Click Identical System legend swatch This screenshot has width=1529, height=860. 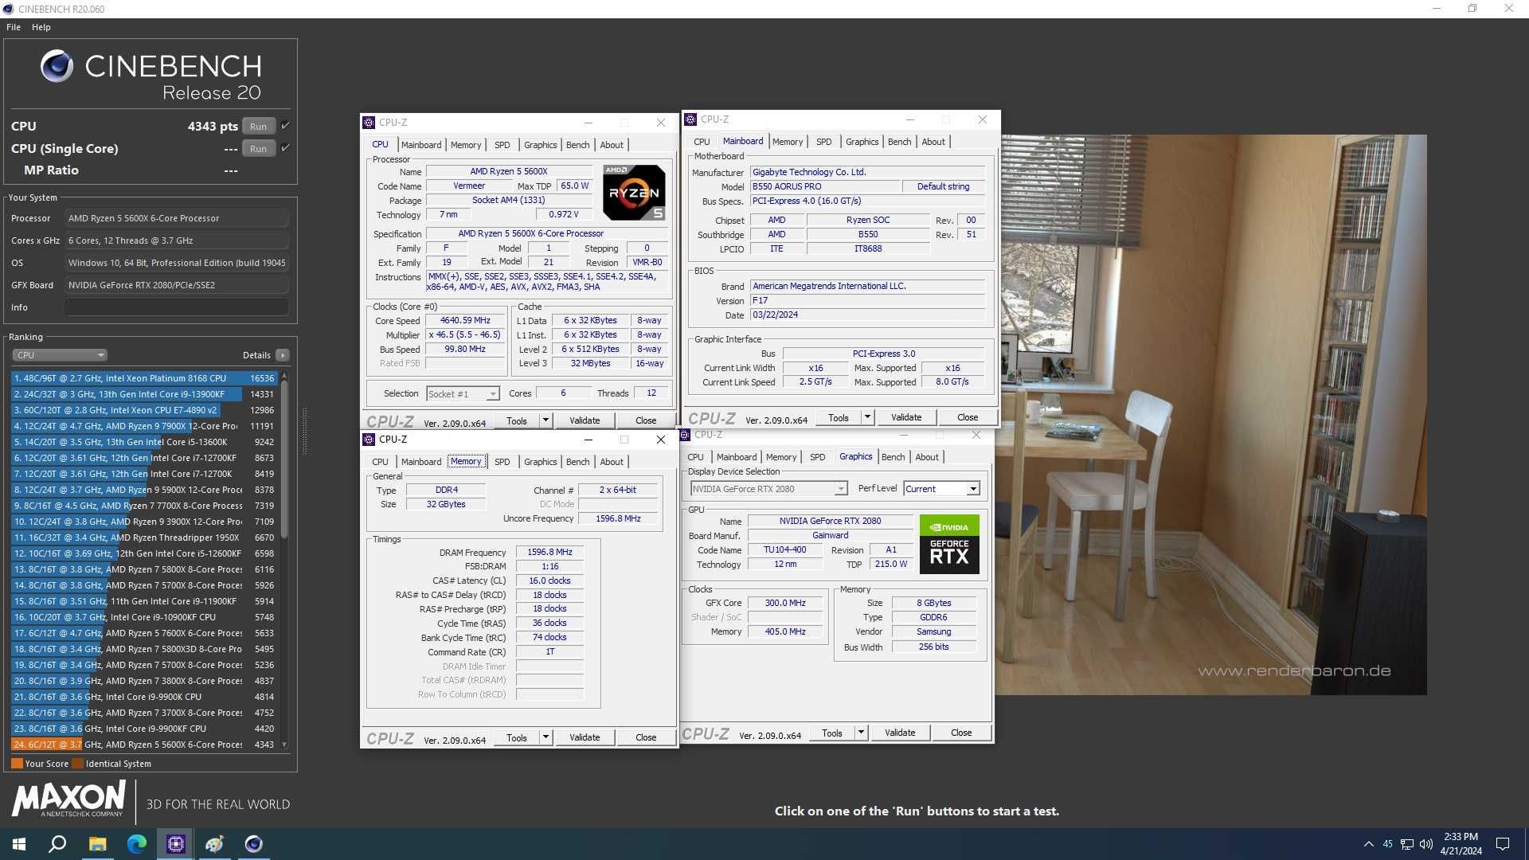coord(77,764)
